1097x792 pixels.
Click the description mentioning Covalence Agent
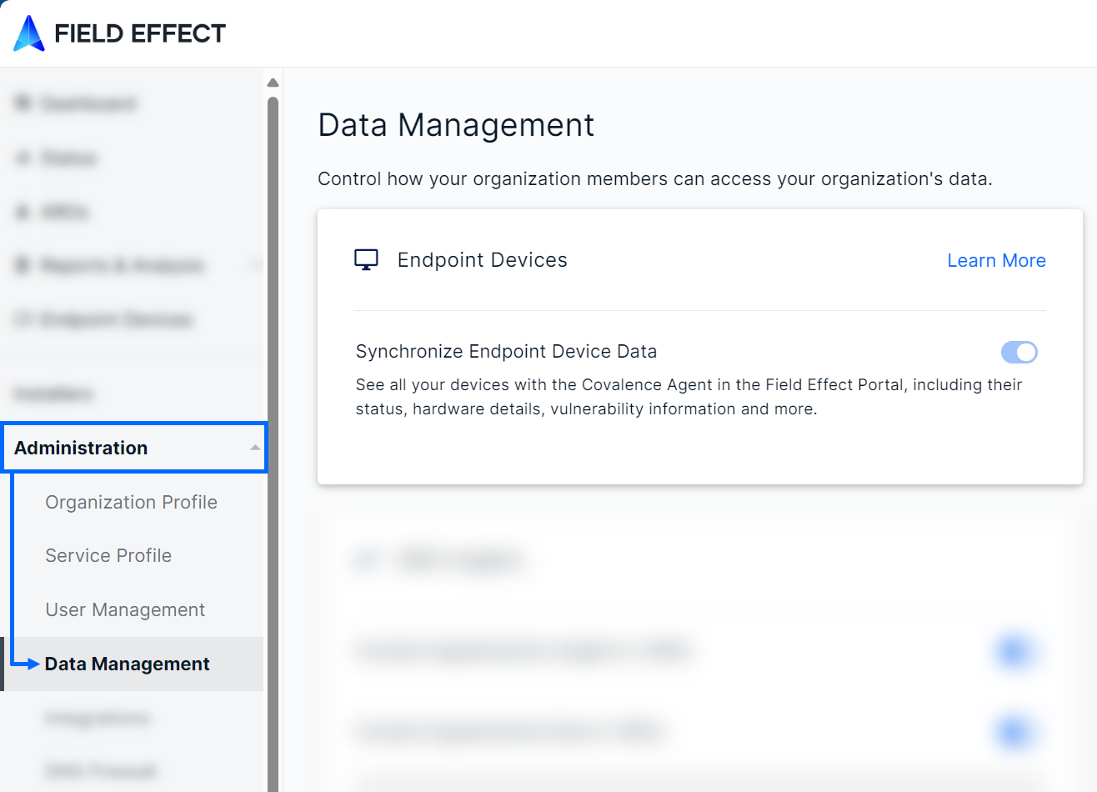click(689, 397)
